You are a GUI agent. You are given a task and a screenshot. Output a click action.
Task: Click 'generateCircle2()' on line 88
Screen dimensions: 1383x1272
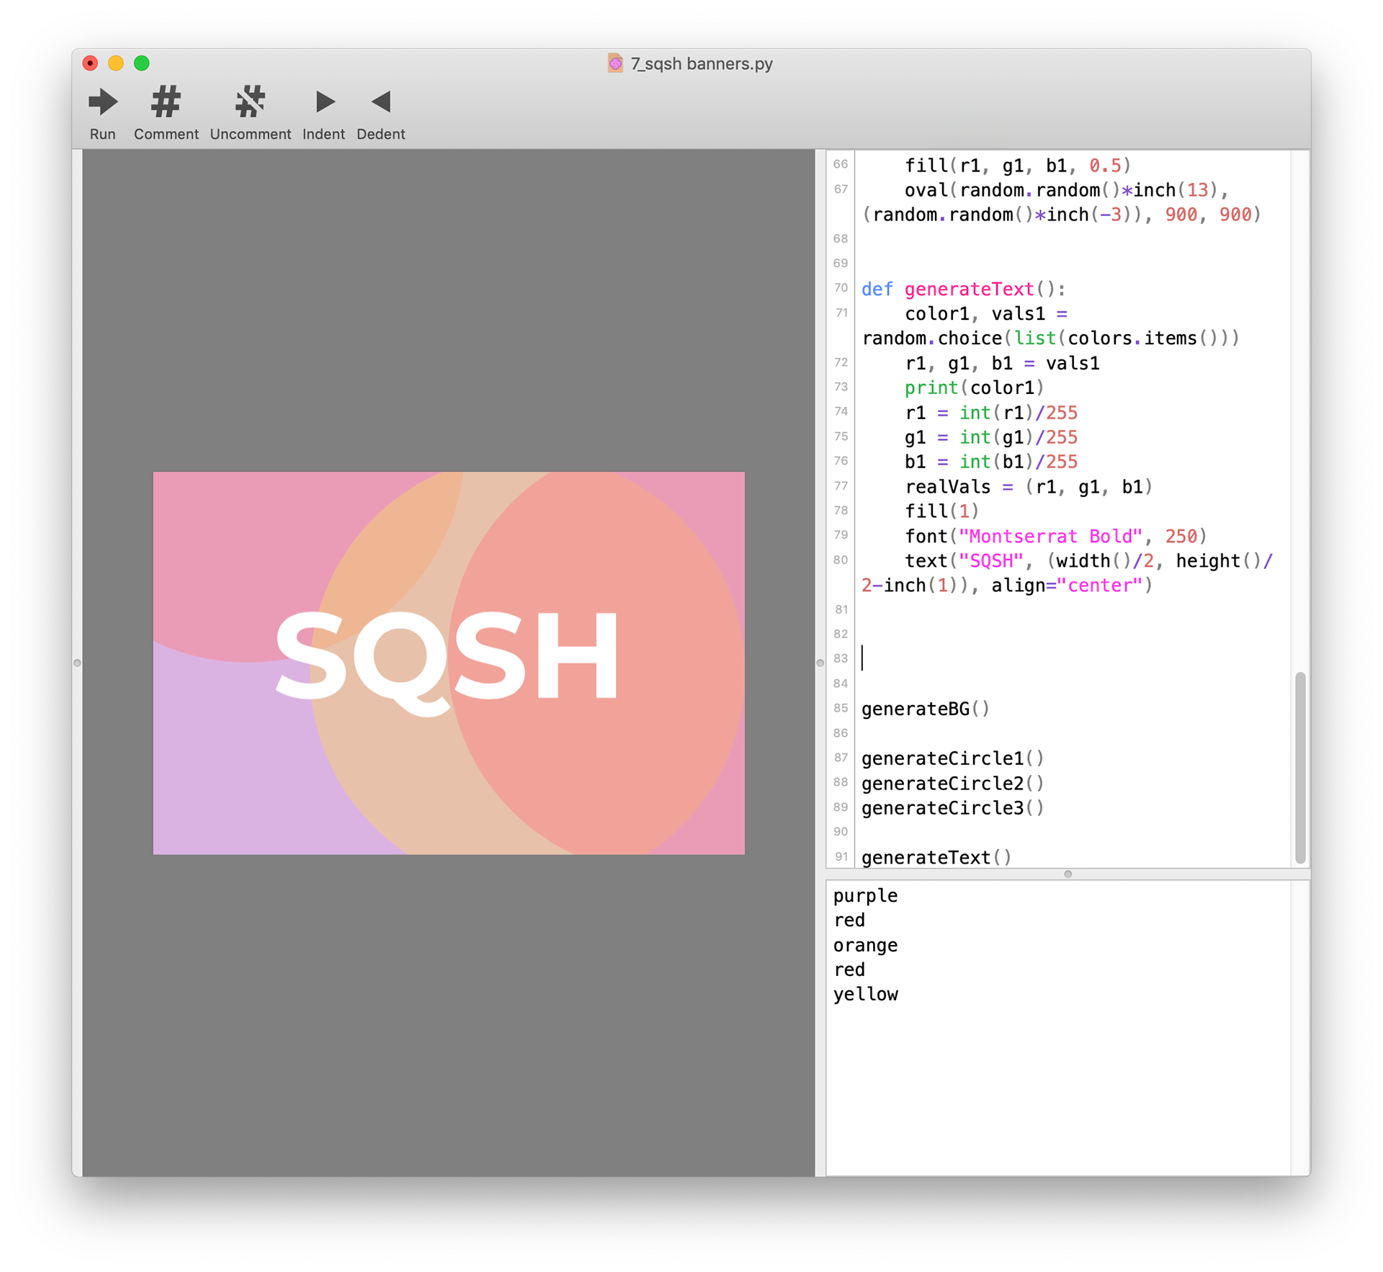[x=952, y=783]
